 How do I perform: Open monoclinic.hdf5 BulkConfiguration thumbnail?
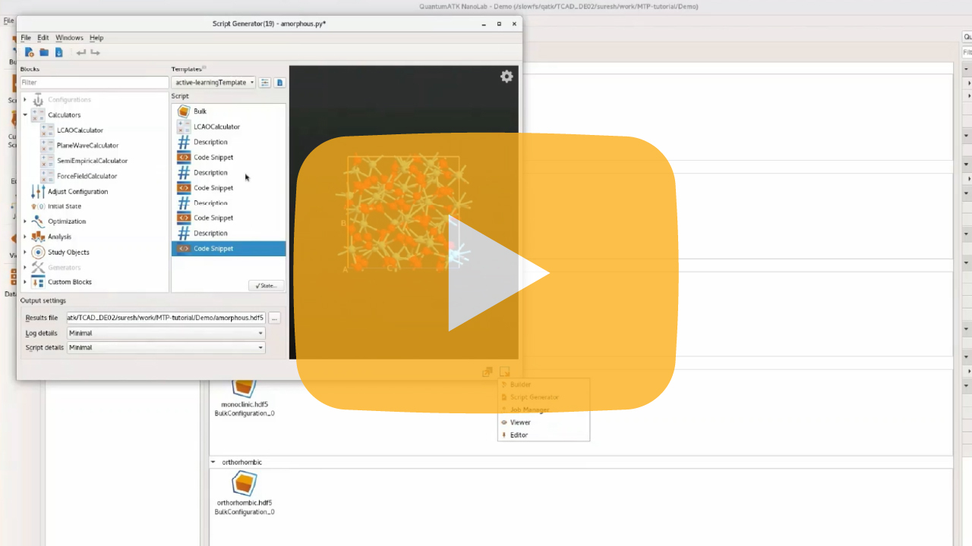(x=245, y=397)
